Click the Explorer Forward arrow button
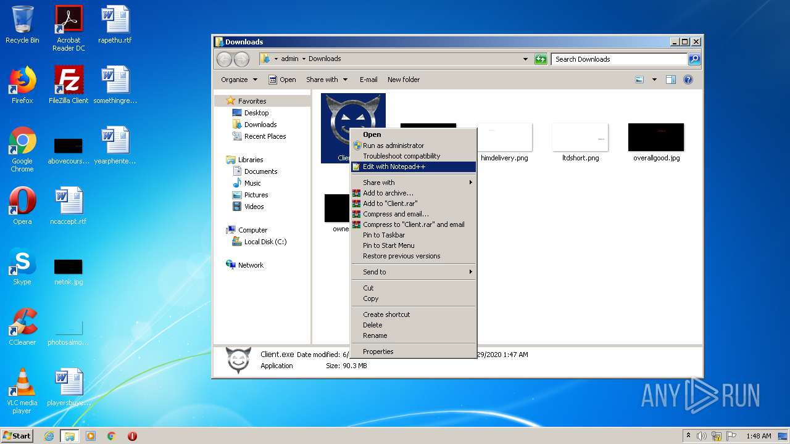 pos(241,59)
